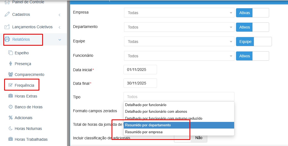This screenshot has height=146, width=288.
Task: Click the Espelho report icon
Action: (x=11, y=53)
